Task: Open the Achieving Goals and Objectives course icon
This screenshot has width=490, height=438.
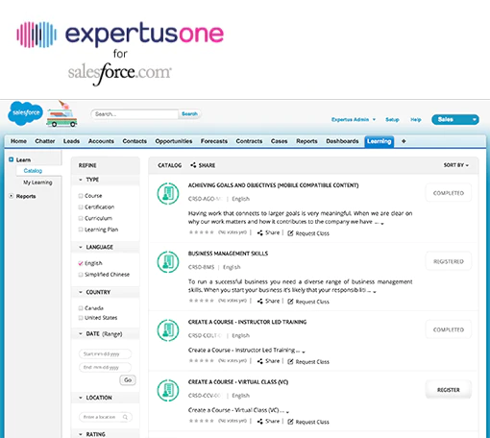Action: click(168, 193)
